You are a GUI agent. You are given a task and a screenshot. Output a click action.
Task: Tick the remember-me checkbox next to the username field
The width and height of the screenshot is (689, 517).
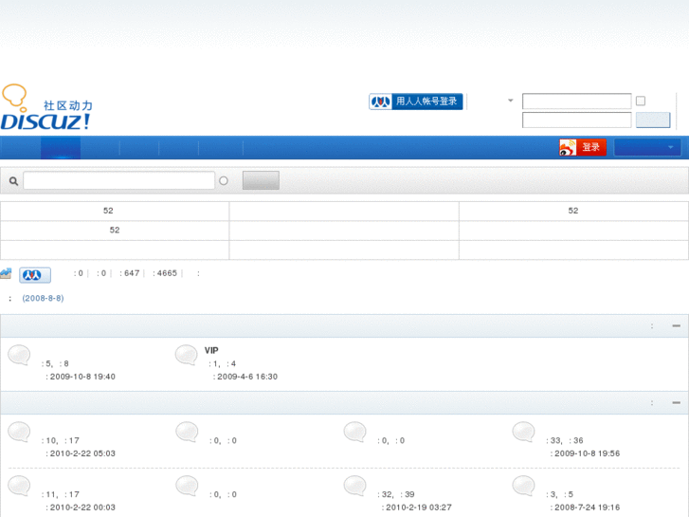coord(641,101)
